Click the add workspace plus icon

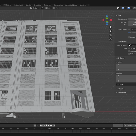coord(89,5)
